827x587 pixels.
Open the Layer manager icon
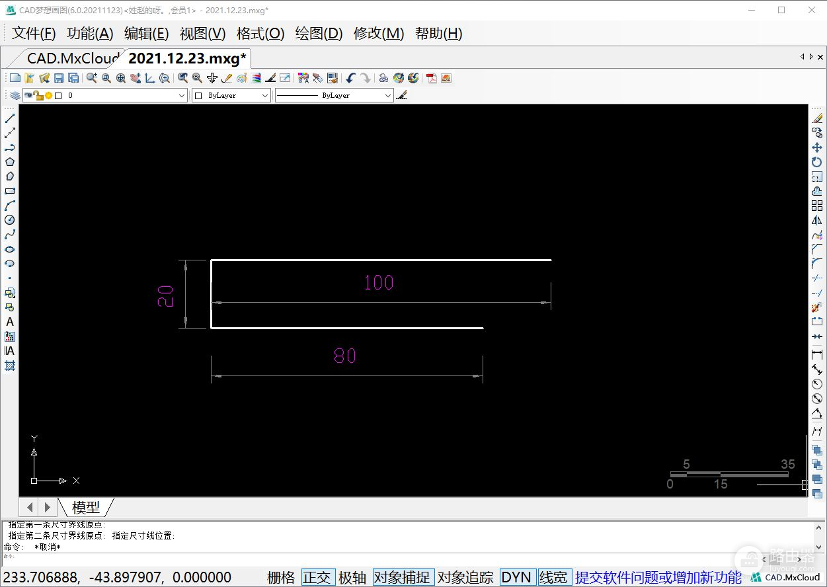(x=15, y=95)
